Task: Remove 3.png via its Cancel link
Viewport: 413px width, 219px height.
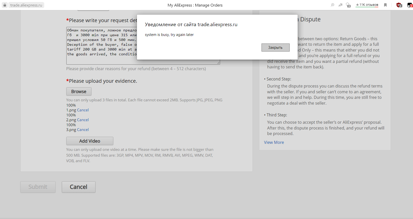Action: tap(83, 130)
